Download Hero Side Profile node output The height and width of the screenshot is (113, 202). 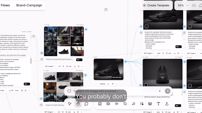tap(175, 53)
